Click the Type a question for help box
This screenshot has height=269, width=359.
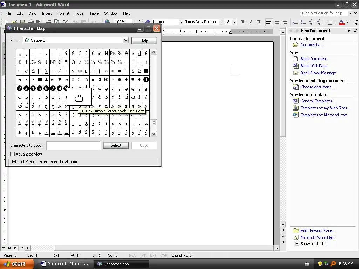[324, 13]
